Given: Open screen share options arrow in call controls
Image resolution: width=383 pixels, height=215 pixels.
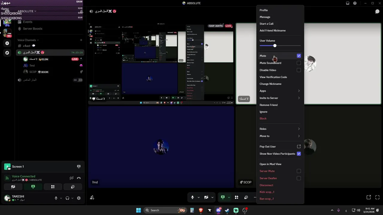Looking at the screenshot, I should tap(229, 197).
